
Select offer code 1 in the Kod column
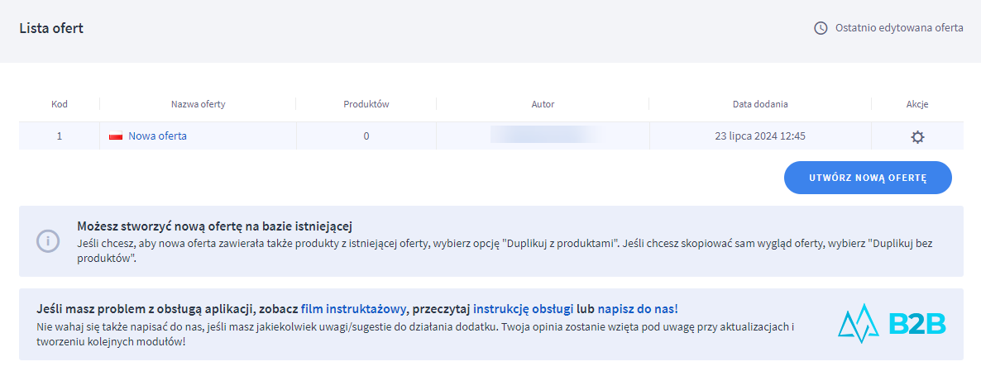point(60,136)
